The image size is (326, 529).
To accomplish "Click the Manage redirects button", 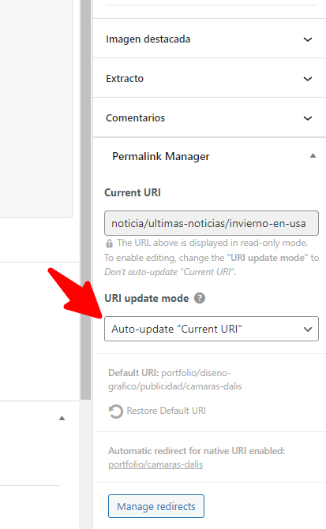I will (x=156, y=506).
